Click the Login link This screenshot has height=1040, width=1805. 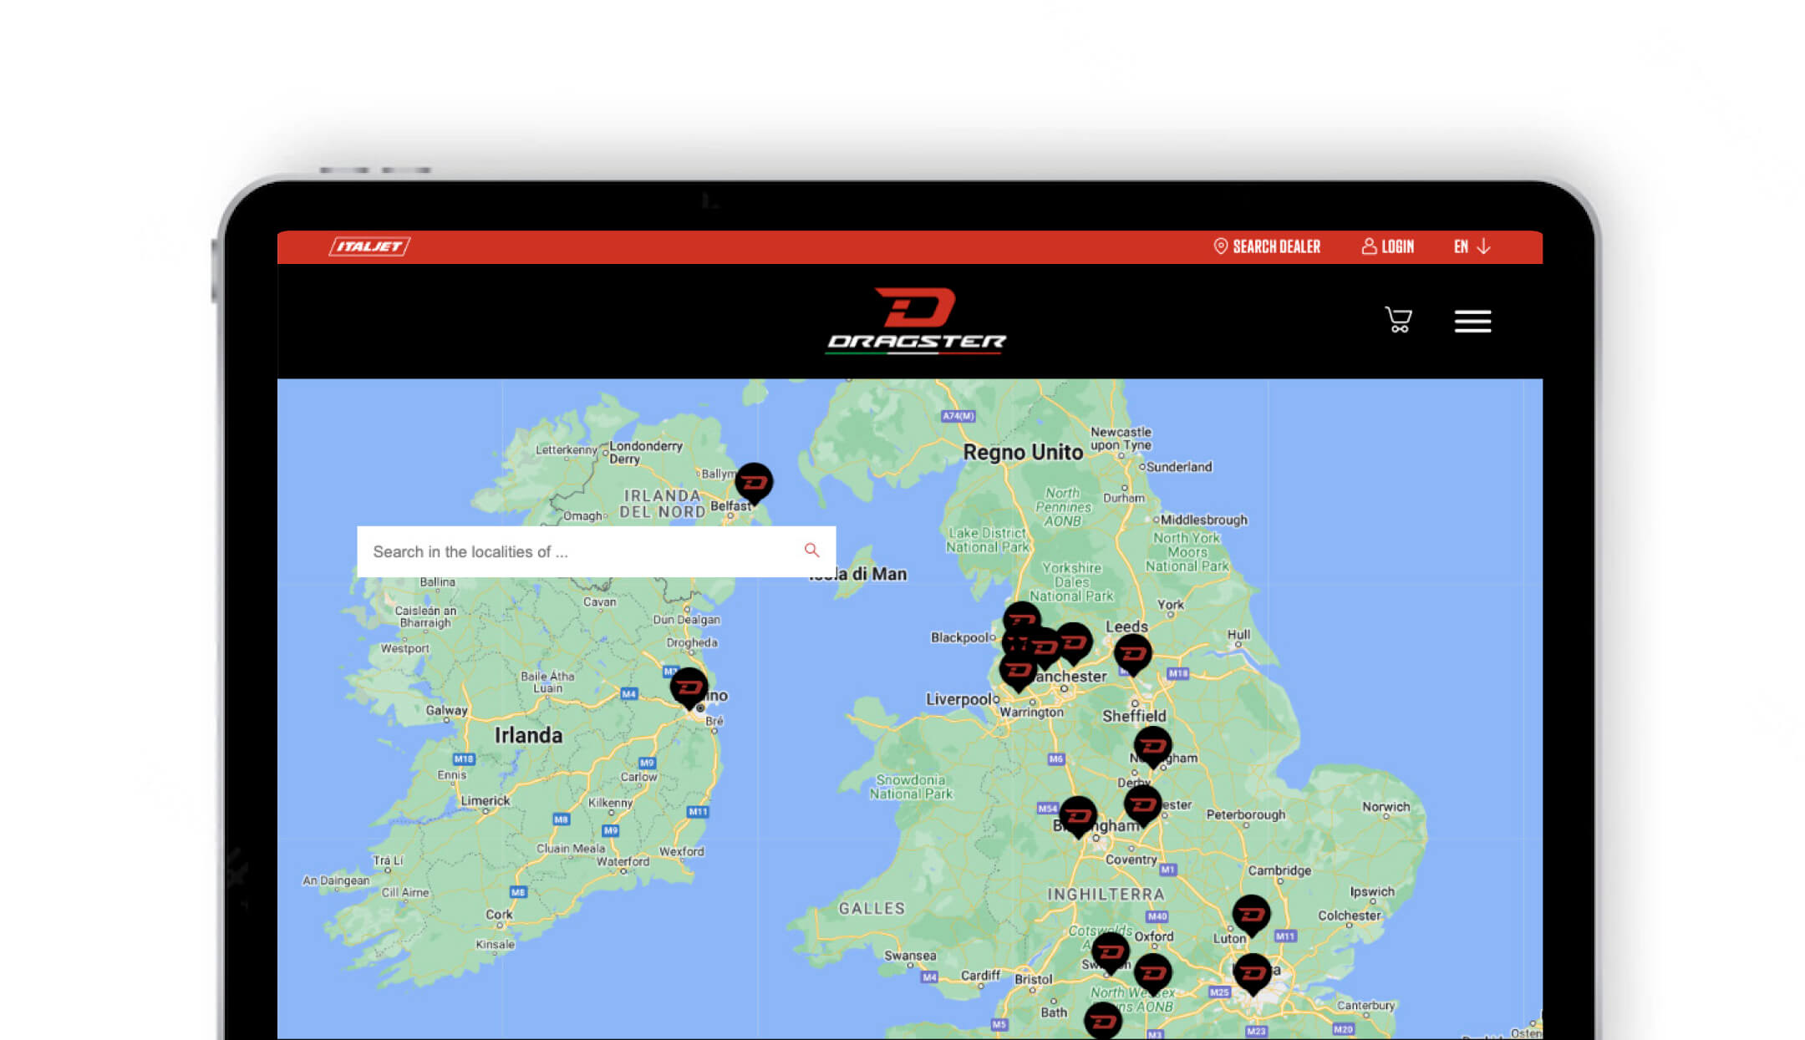click(x=1397, y=246)
